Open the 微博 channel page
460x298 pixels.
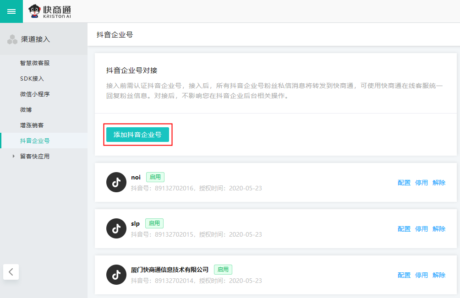pyautogui.click(x=26, y=110)
